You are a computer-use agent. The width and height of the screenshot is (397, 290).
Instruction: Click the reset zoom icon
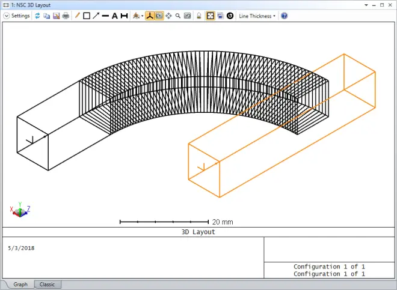click(x=187, y=16)
